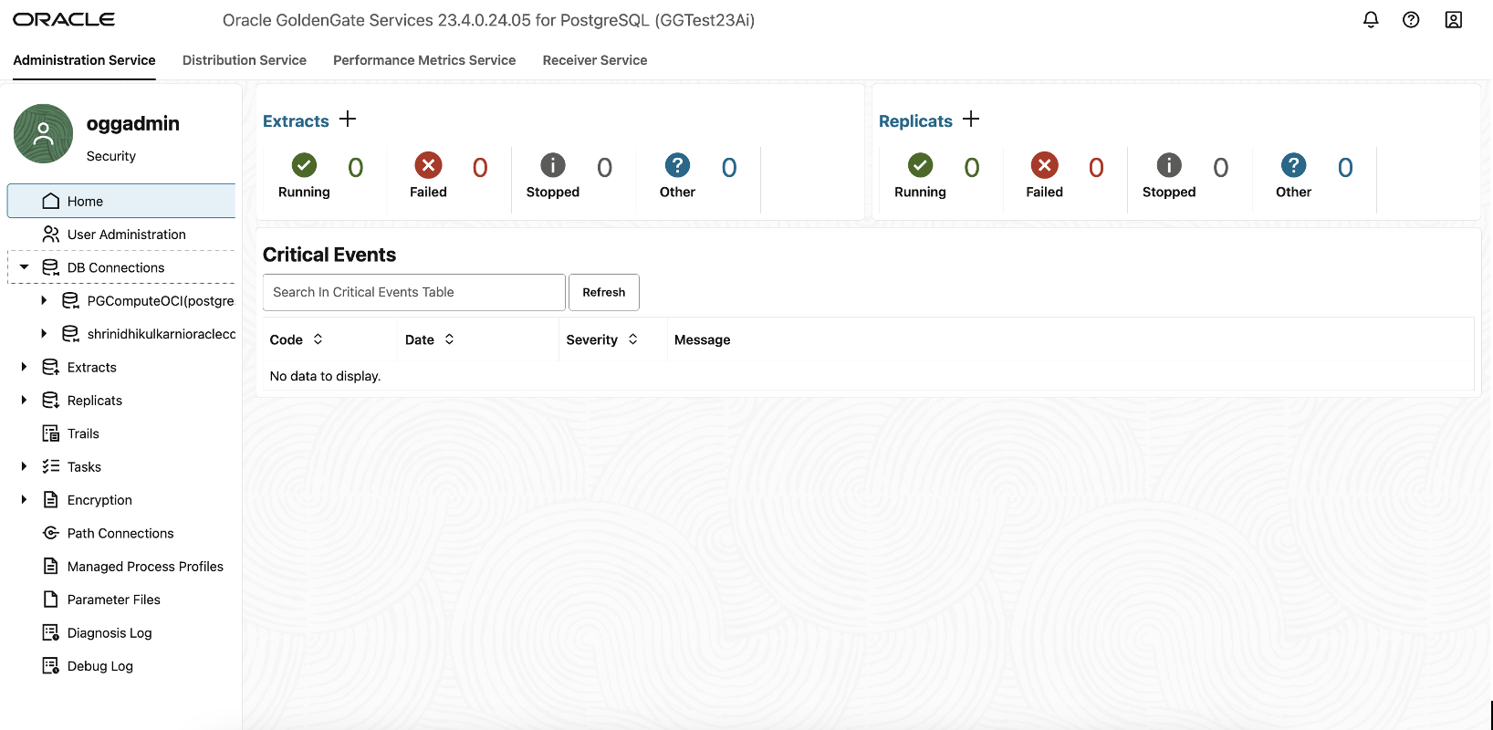Add a new Replicat with plus icon
The width and height of the screenshot is (1493, 730).
(971, 120)
